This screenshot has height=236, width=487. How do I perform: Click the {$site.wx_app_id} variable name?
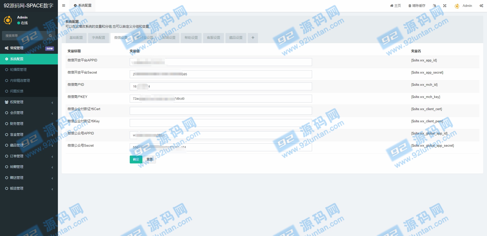pyautogui.click(x=424, y=60)
